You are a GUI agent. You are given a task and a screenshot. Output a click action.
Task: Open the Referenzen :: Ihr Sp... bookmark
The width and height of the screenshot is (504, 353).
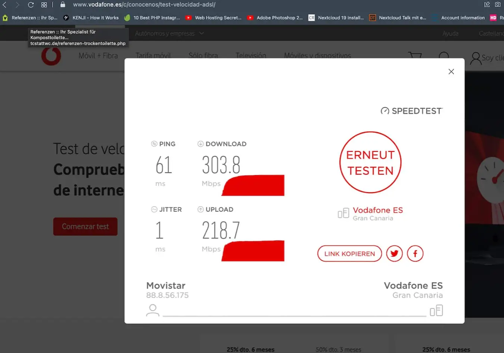point(30,18)
